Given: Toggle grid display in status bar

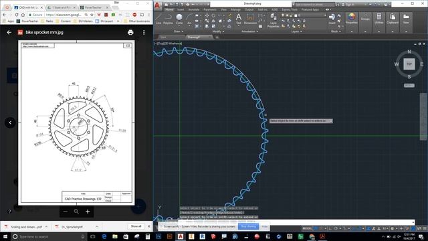Looking at the screenshot, I should click(316, 228).
